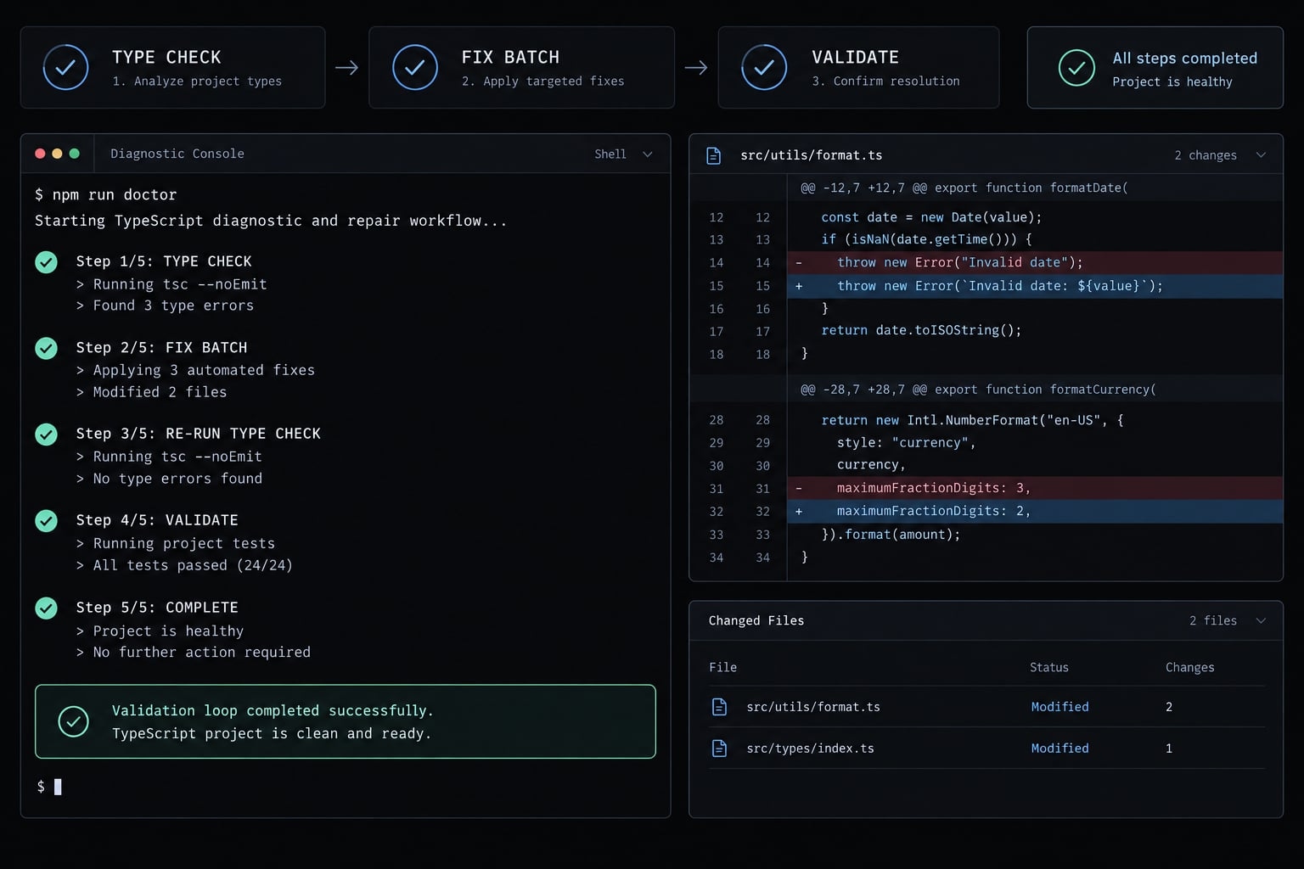This screenshot has height=869, width=1304.
Task: Open the FIX BATCH step card
Action: [521, 67]
